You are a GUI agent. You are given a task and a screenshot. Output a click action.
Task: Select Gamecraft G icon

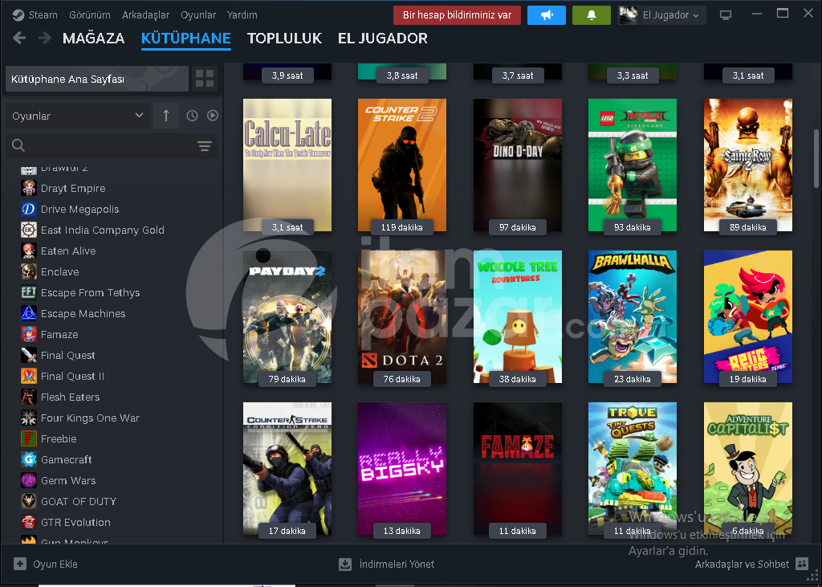point(28,459)
